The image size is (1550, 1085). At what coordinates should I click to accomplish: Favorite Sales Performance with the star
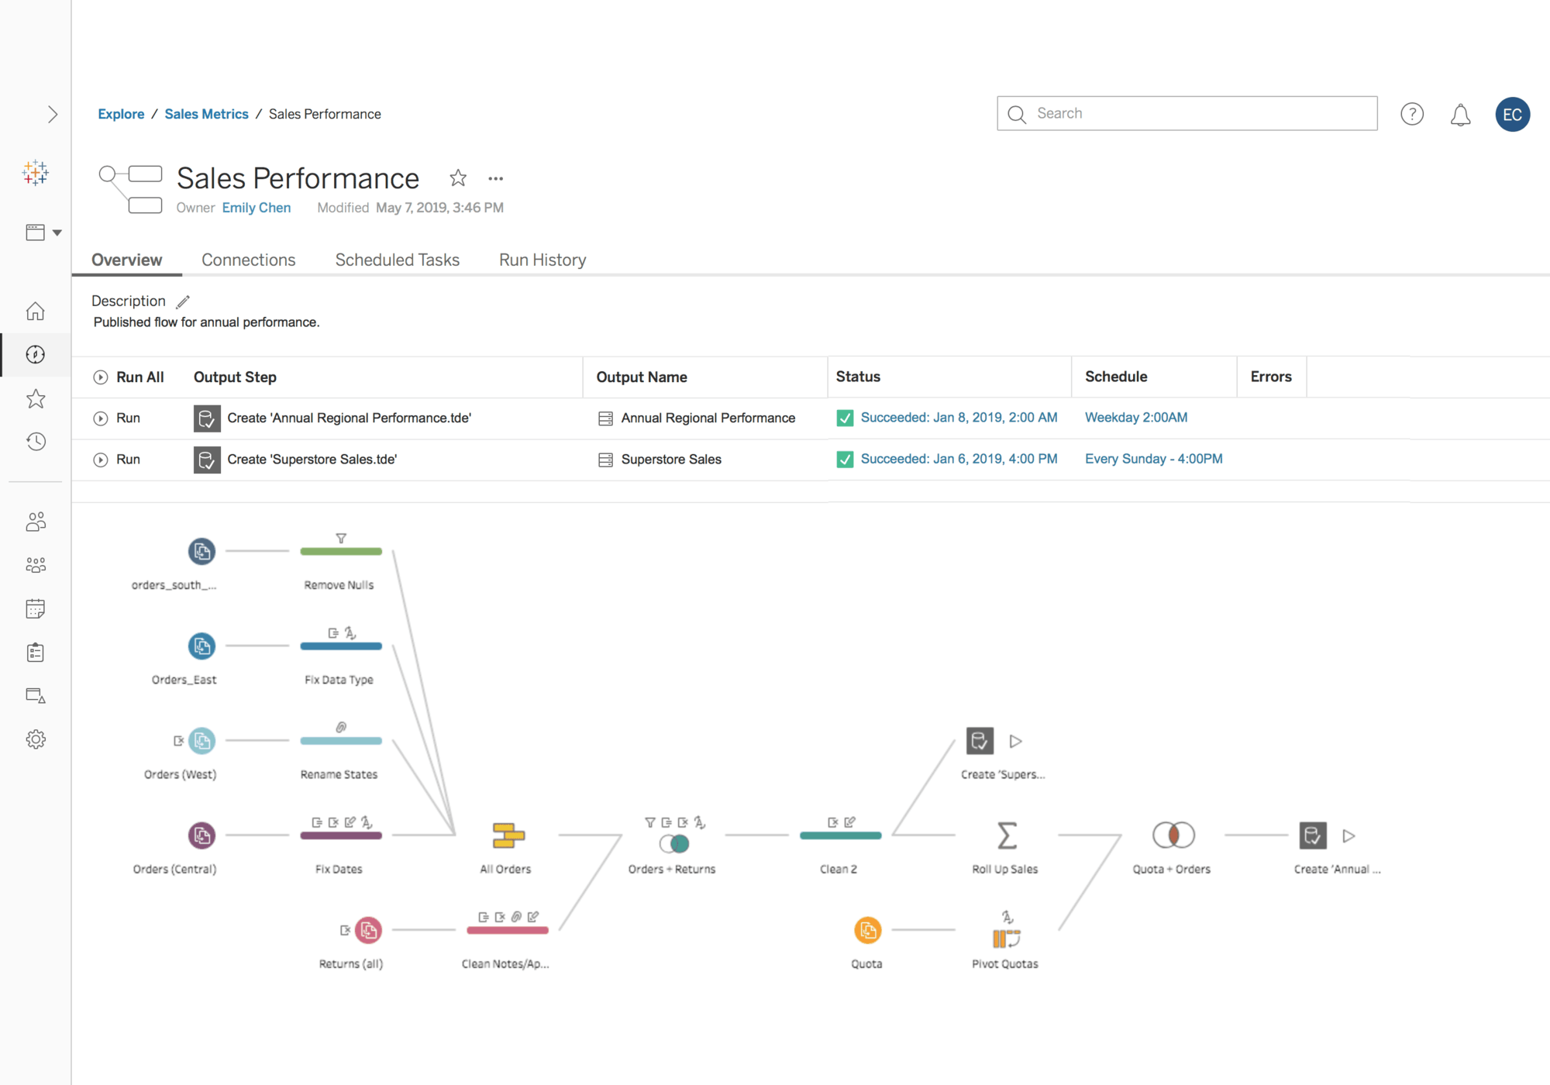point(458,178)
